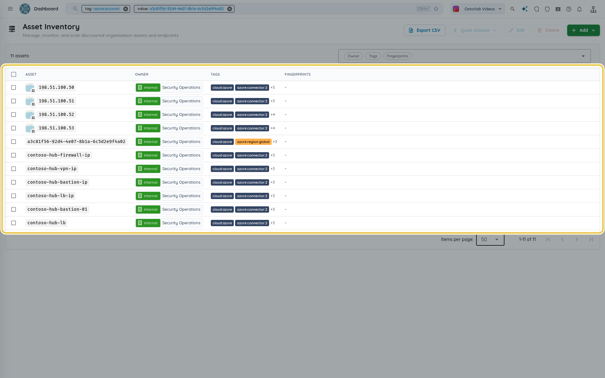Screen dimensions: 605x378
Task: Click the azure:region:global orange tag
Action: click(253, 142)
